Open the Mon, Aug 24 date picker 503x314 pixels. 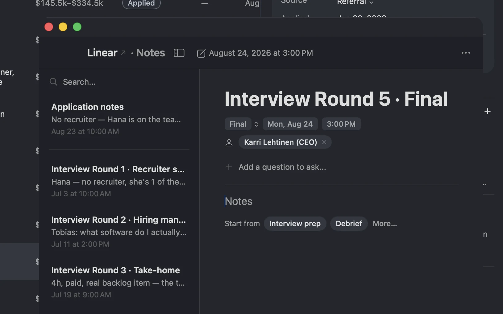click(x=290, y=124)
